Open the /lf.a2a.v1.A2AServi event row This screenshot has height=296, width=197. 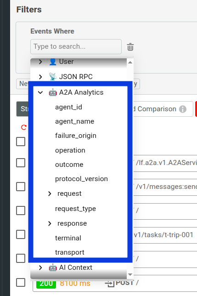coord(165,163)
